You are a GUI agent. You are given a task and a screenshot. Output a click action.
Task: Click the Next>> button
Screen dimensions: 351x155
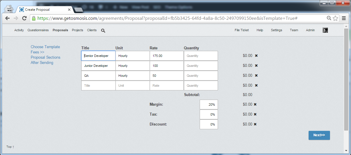tap(319, 135)
